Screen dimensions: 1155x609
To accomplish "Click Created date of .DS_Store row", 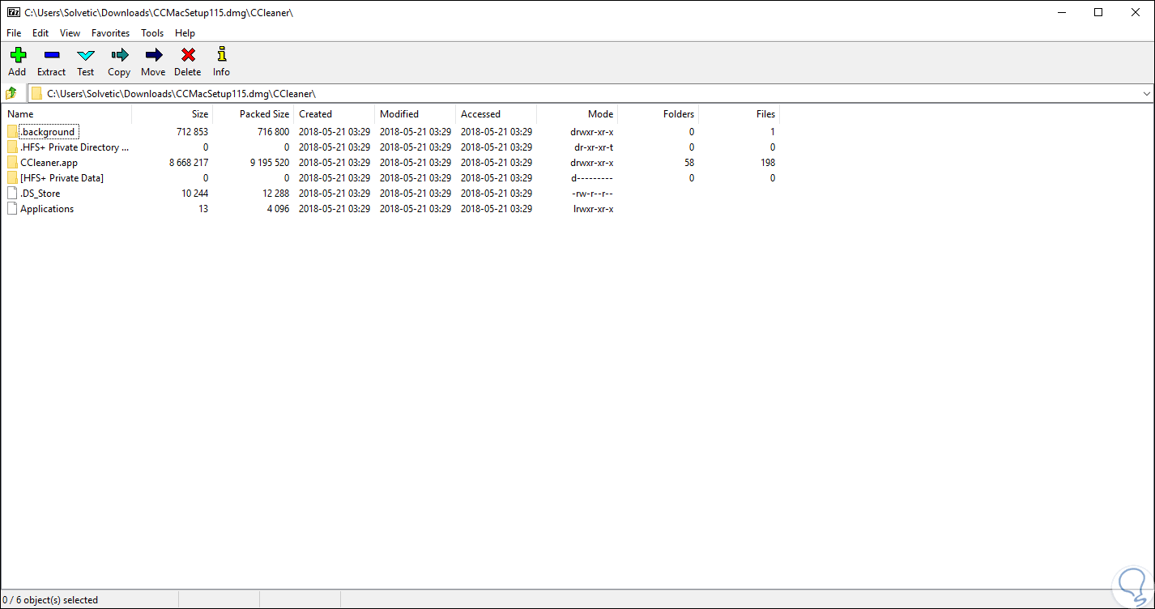I will click(x=335, y=194).
